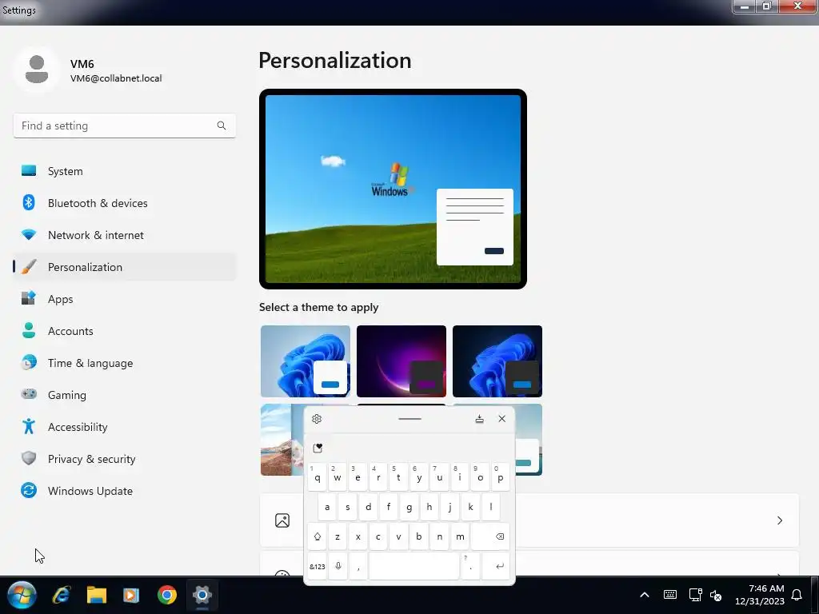Viewport: 819px width, 614px height.
Task: Apply the purple Glow theme
Action: click(x=402, y=361)
